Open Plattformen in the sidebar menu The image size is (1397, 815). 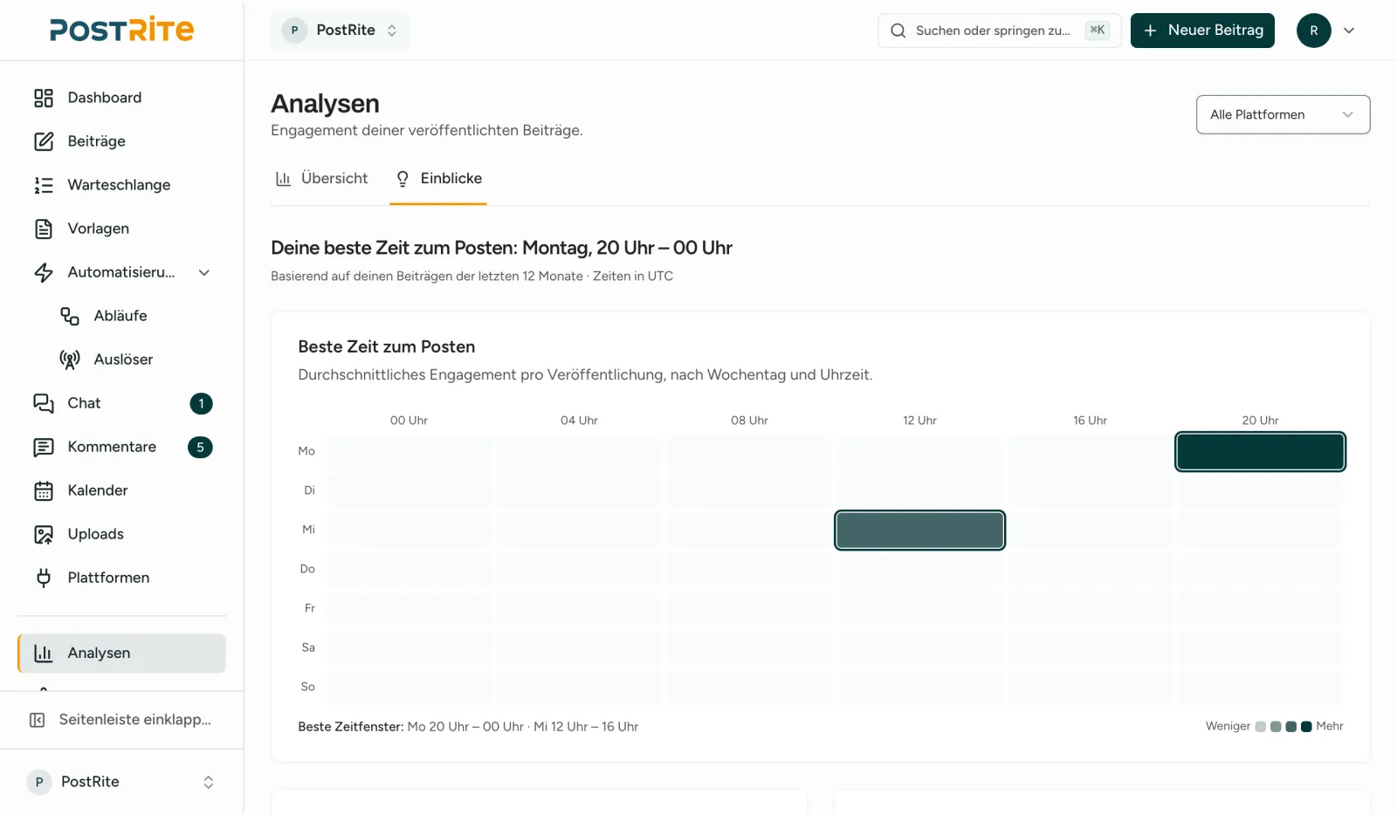pyautogui.click(x=121, y=578)
